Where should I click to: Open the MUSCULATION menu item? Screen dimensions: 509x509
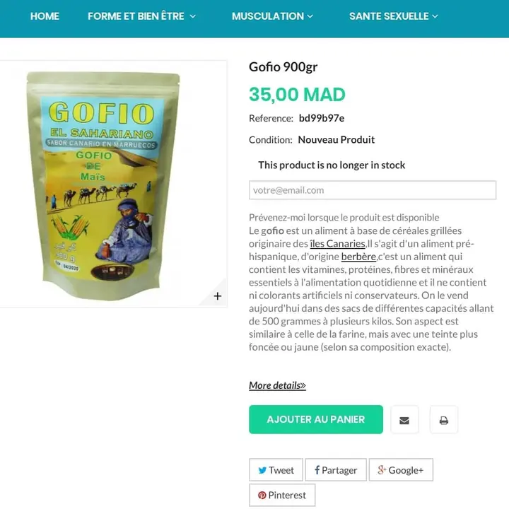tap(268, 16)
